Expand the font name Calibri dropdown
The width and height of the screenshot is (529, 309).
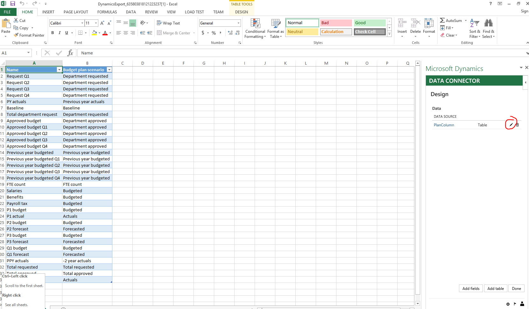coord(82,23)
